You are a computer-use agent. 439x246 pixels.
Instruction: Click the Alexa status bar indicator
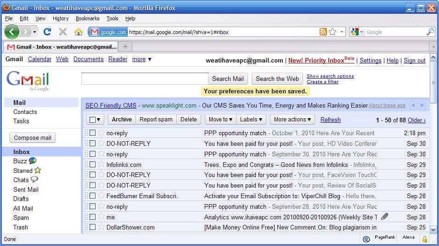(408, 237)
